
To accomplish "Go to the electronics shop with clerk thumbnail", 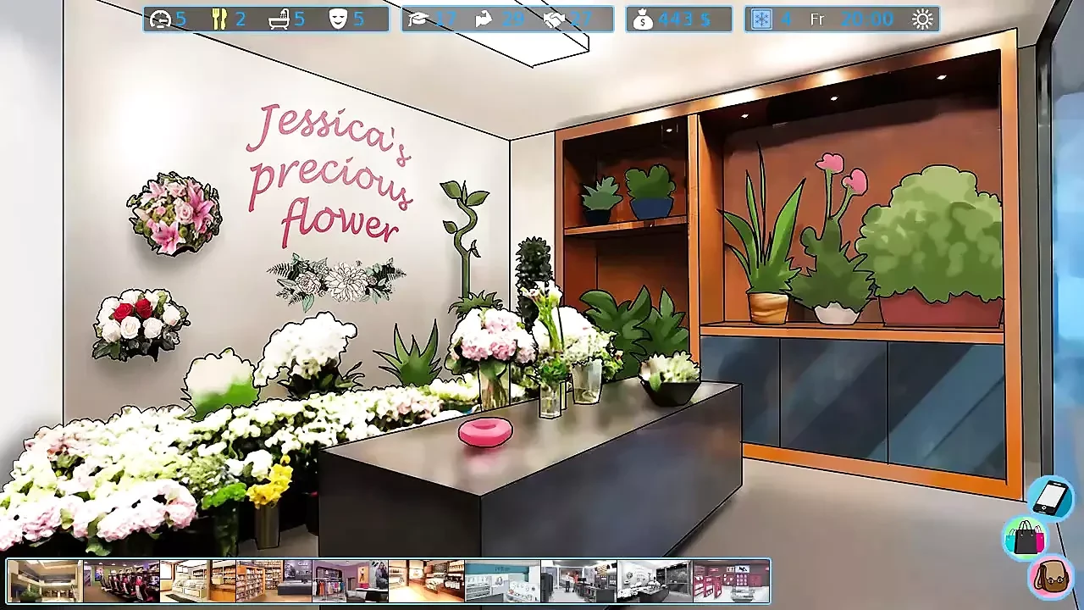I will pos(579,581).
